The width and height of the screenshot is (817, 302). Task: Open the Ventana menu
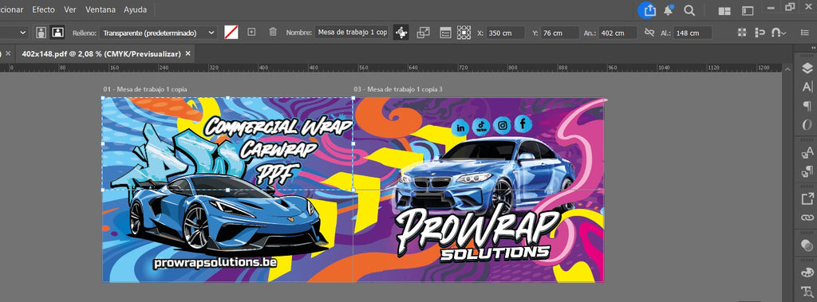tap(101, 10)
